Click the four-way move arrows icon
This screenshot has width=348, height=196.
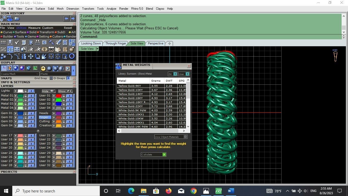tap(31, 56)
